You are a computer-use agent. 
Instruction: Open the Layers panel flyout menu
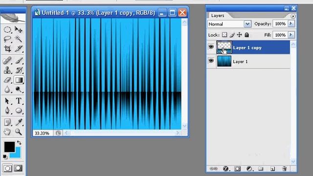(293, 16)
